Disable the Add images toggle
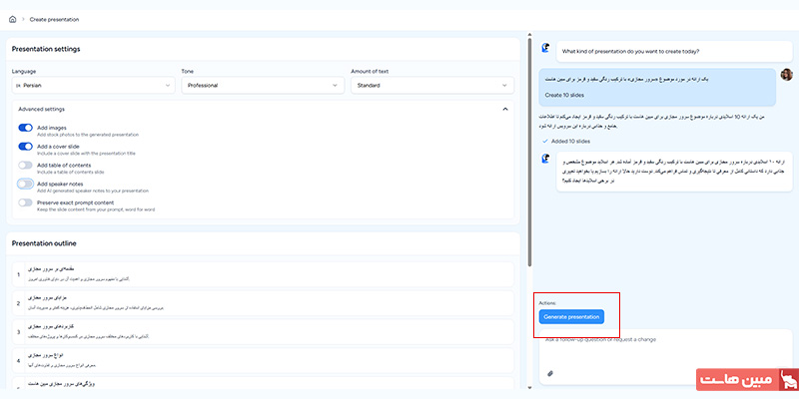The width and height of the screenshot is (799, 399). (x=25, y=128)
